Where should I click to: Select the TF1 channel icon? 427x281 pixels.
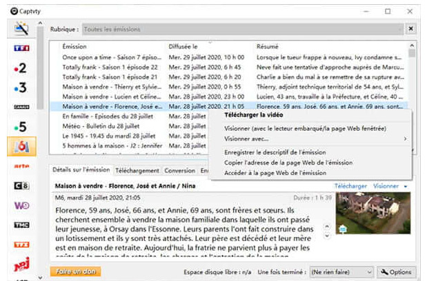coord(21,48)
